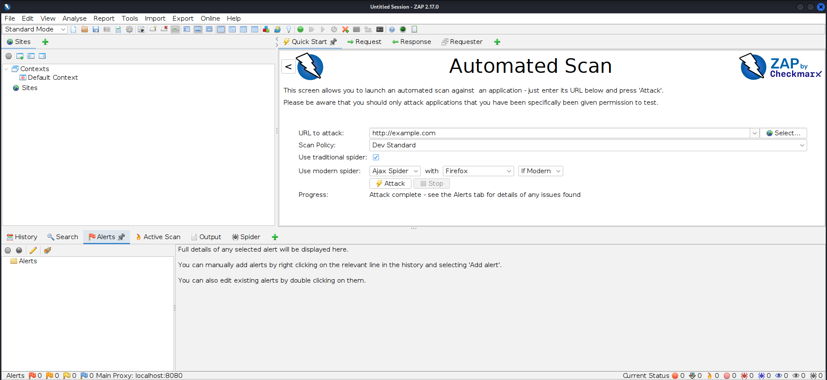This screenshot has height=380, width=827.
Task: Open the File menu
Action: [x=10, y=19]
